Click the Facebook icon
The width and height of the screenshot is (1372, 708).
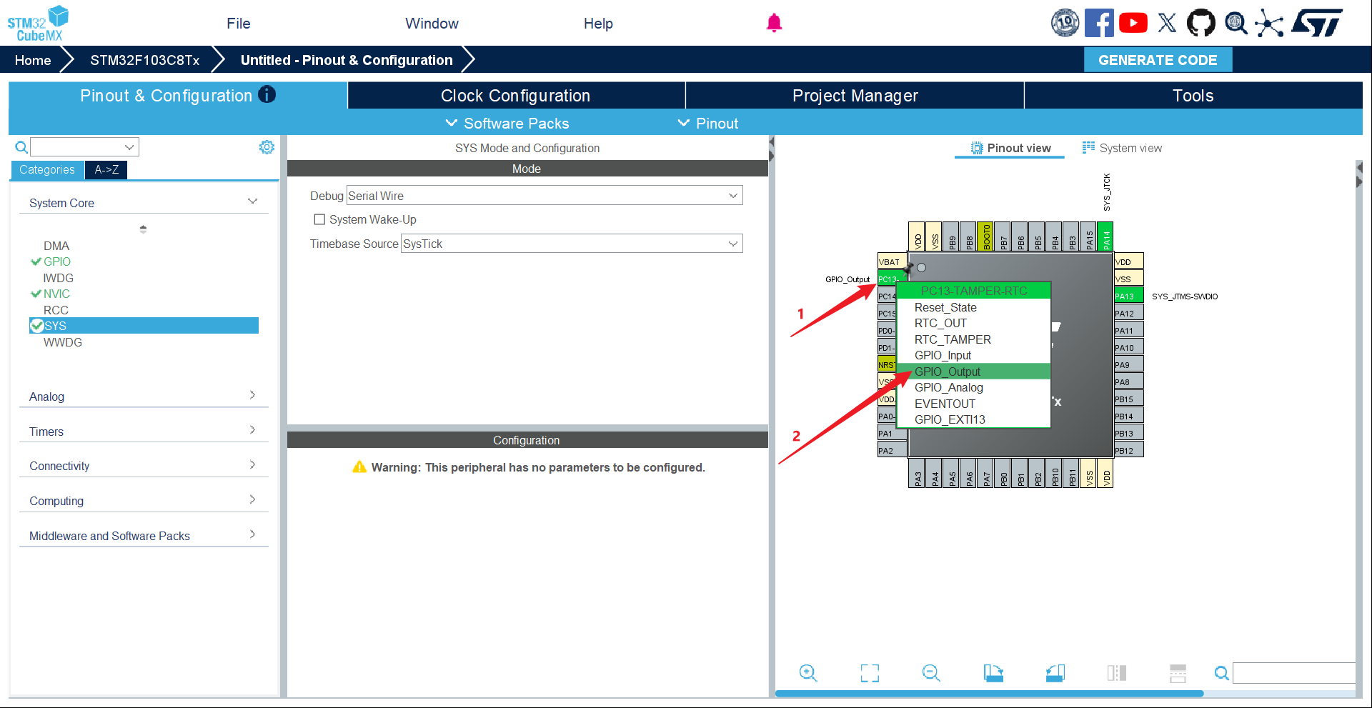point(1099,23)
